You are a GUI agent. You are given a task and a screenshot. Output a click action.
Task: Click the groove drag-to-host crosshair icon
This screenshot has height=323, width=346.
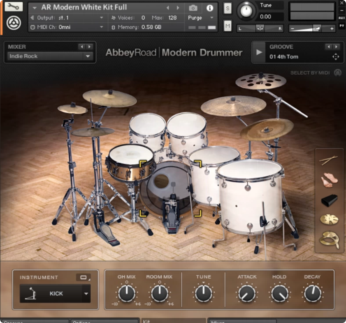click(x=336, y=57)
